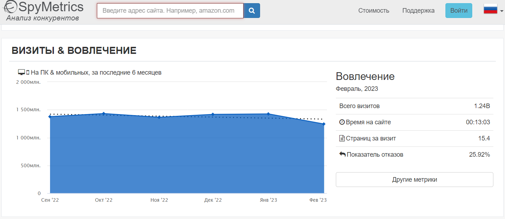
Task: Click the Фев '23 chart data point
Action: [324, 124]
